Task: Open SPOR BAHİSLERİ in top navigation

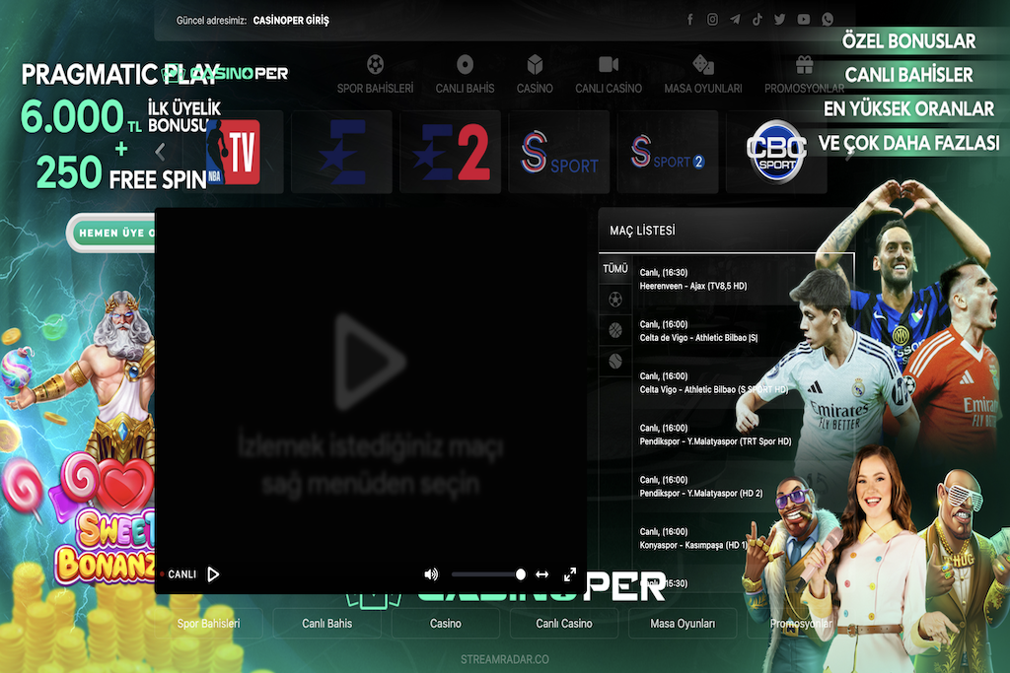Action: (375, 75)
